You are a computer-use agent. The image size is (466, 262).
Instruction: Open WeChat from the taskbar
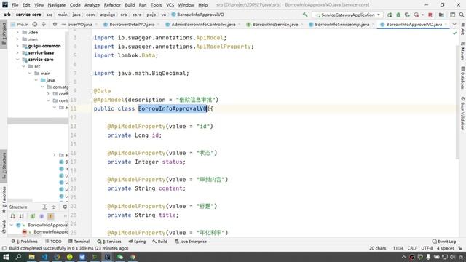[x=120, y=257]
